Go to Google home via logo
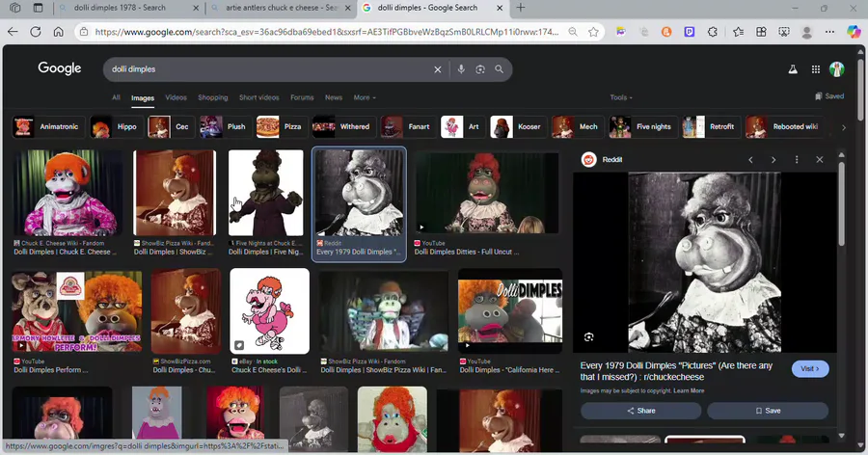Screen dimensions: 868x455 59,68
